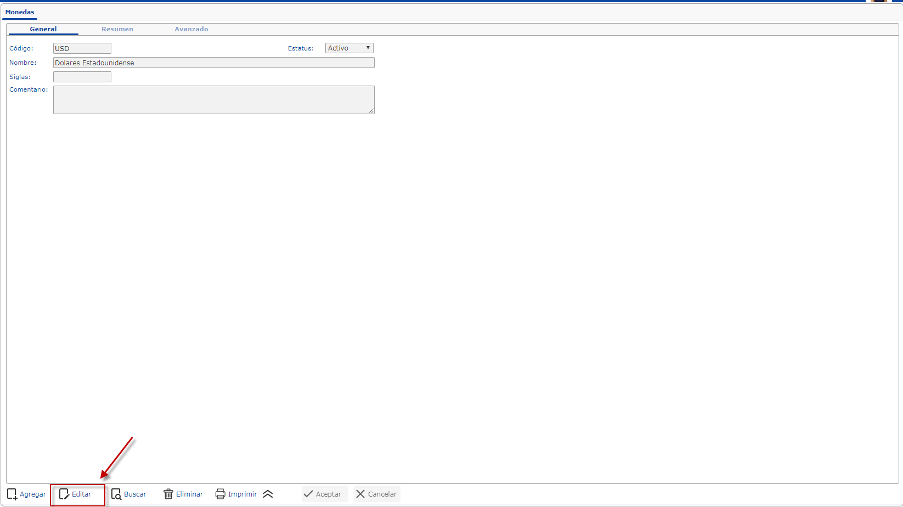Click the Editar button label
The width and height of the screenshot is (903, 507).
pyautogui.click(x=82, y=494)
